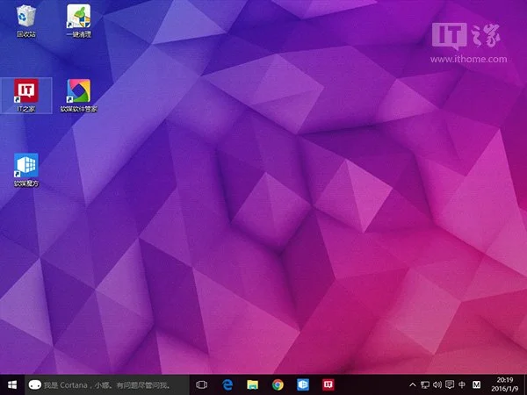Launch Microsoft Edge from the taskbar
527x395 pixels.
[x=227, y=384]
